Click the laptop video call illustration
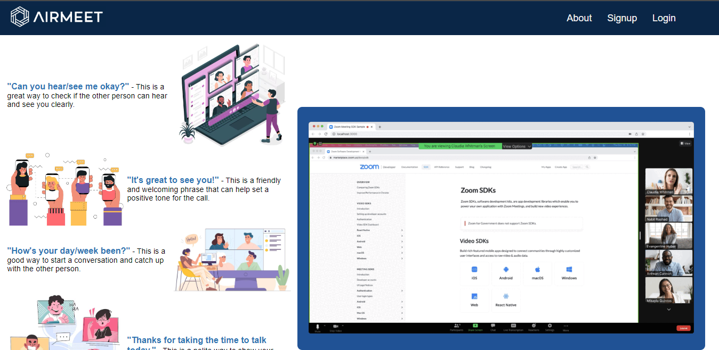Screen dimensions: 719x350 click(x=232, y=96)
